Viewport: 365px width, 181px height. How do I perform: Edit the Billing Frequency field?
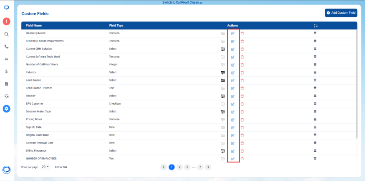click(x=233, y=151)
